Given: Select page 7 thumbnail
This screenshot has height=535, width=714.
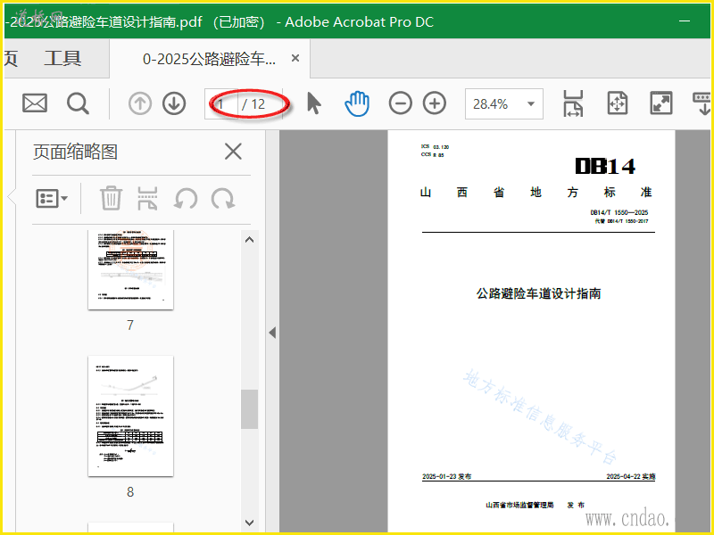Looking at the screenshot, I should click(x=130, y=269).
